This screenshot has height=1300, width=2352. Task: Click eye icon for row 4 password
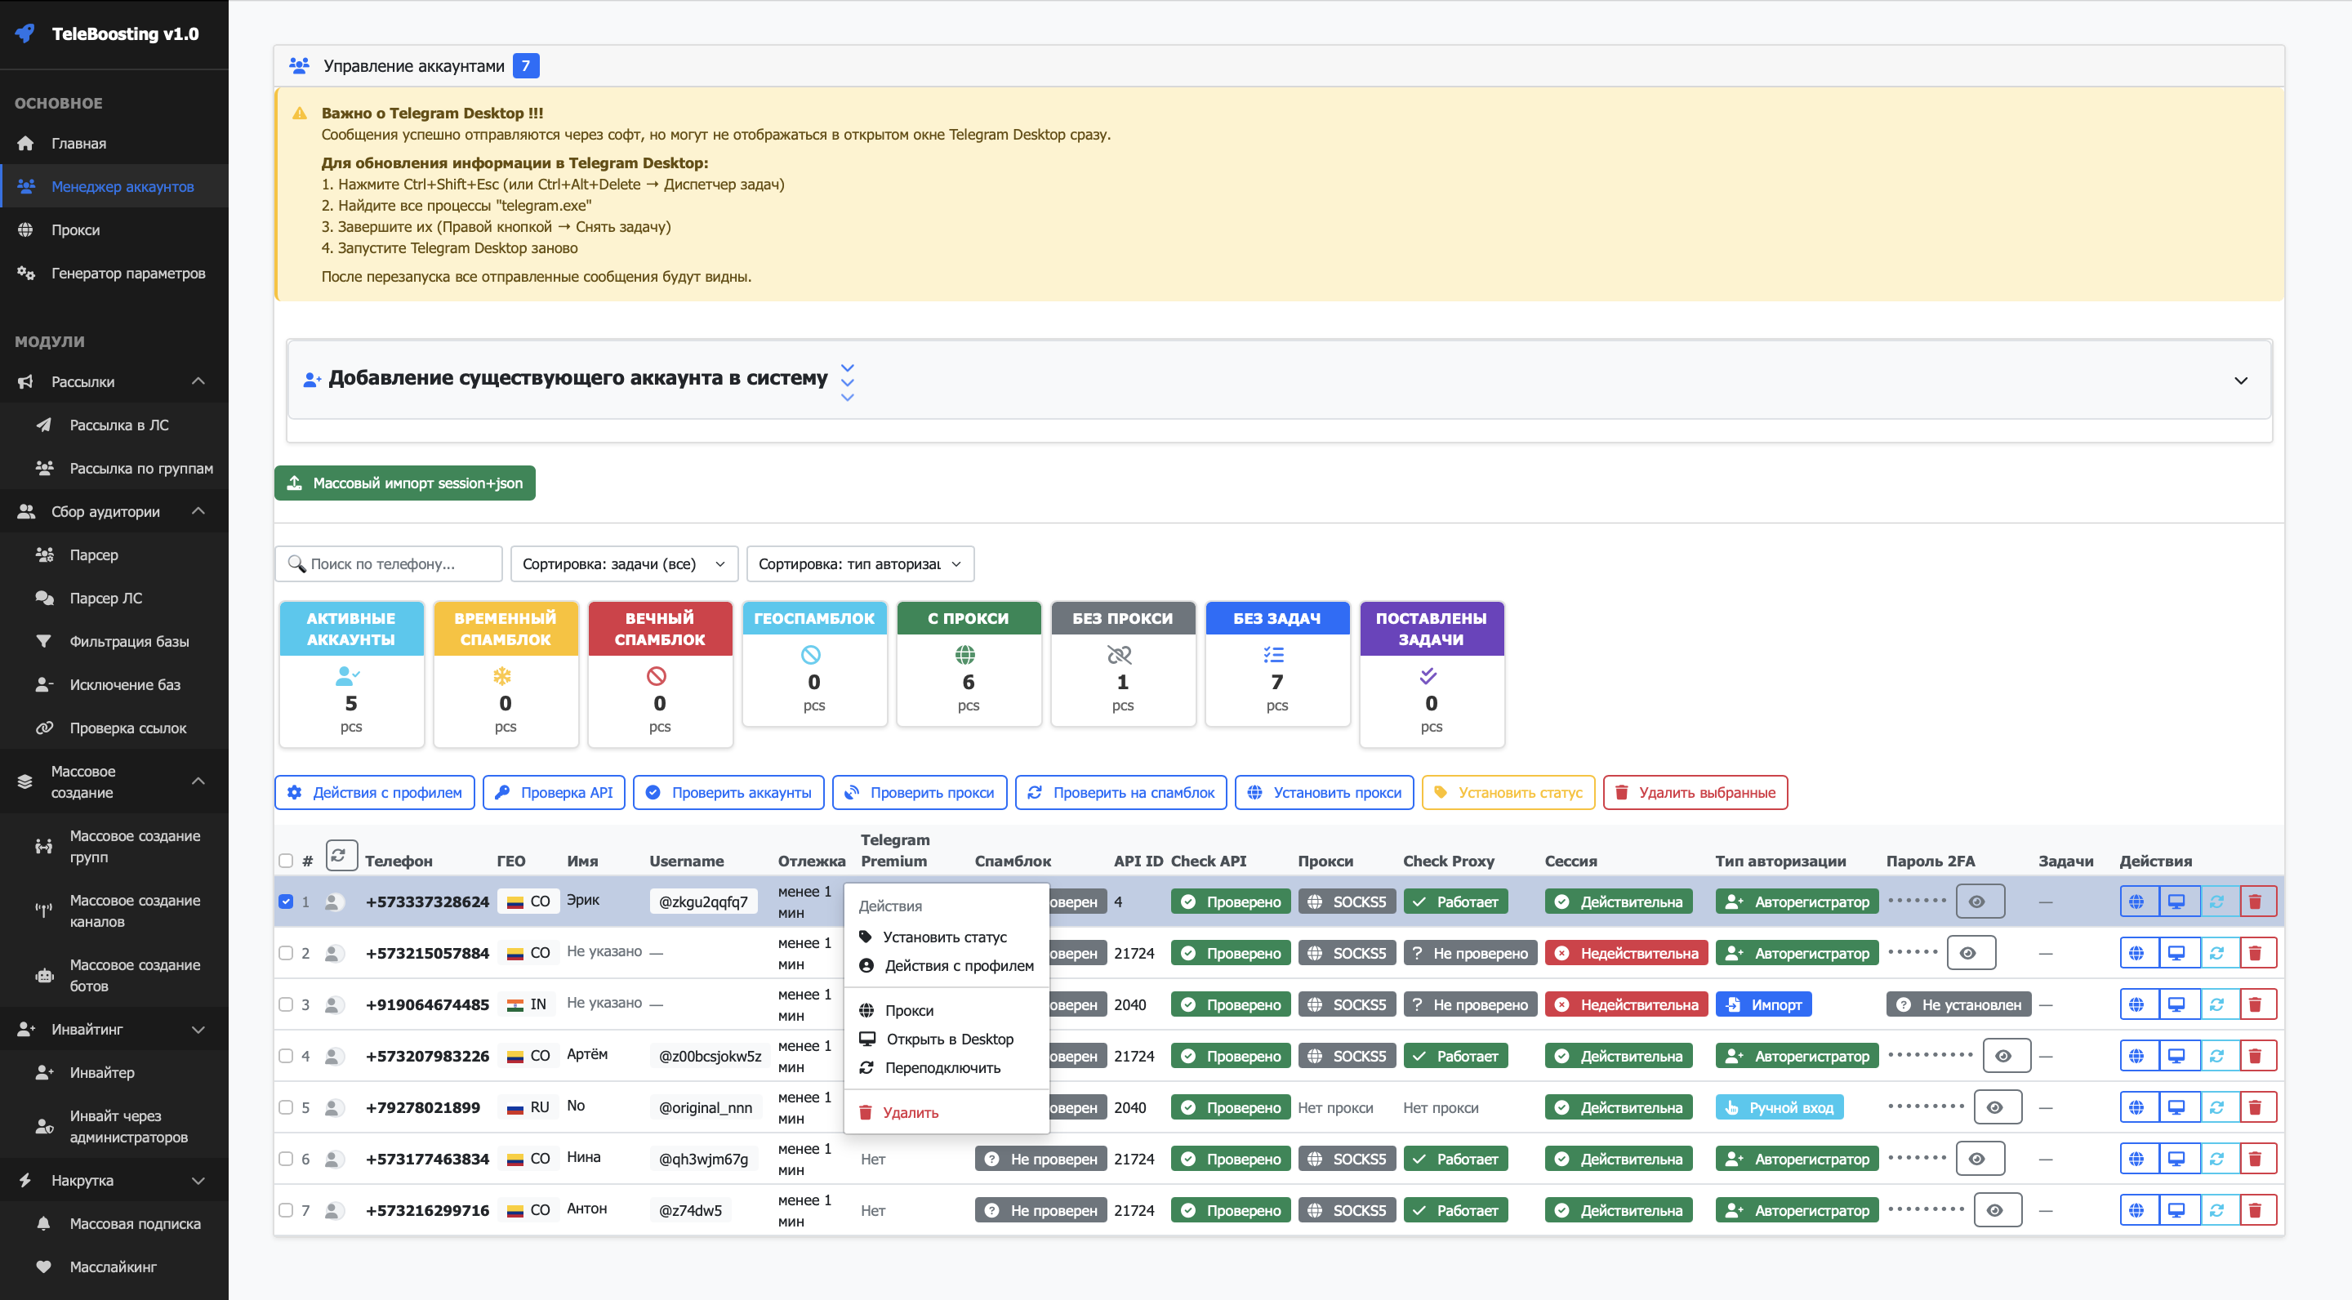tap(2003, 1055)
